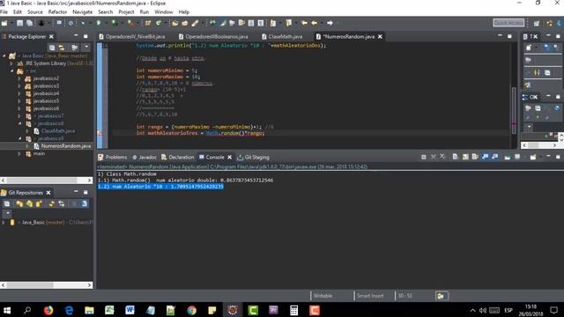The width and height of the screenshot is (564, 317).
Task: Close the Console view tab
Action: (x=229, y=157)
